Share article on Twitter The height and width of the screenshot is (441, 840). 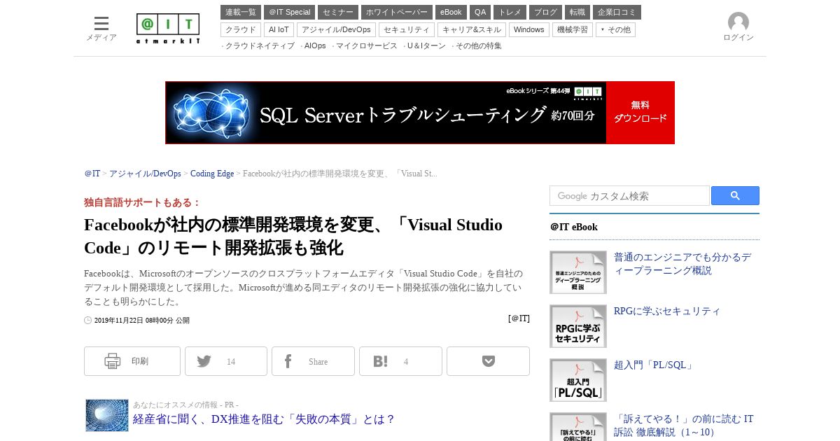click(226, 361)
